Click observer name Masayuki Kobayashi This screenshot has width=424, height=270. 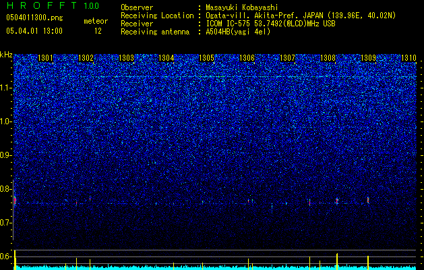point(242,8)
